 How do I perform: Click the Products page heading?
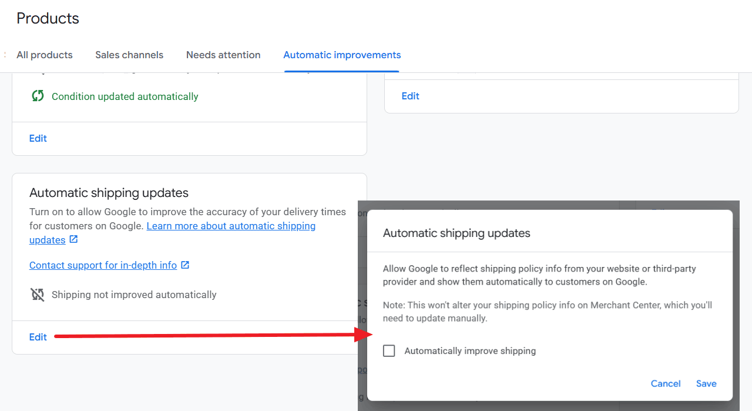pyautogui.click(x=48, y=18)
